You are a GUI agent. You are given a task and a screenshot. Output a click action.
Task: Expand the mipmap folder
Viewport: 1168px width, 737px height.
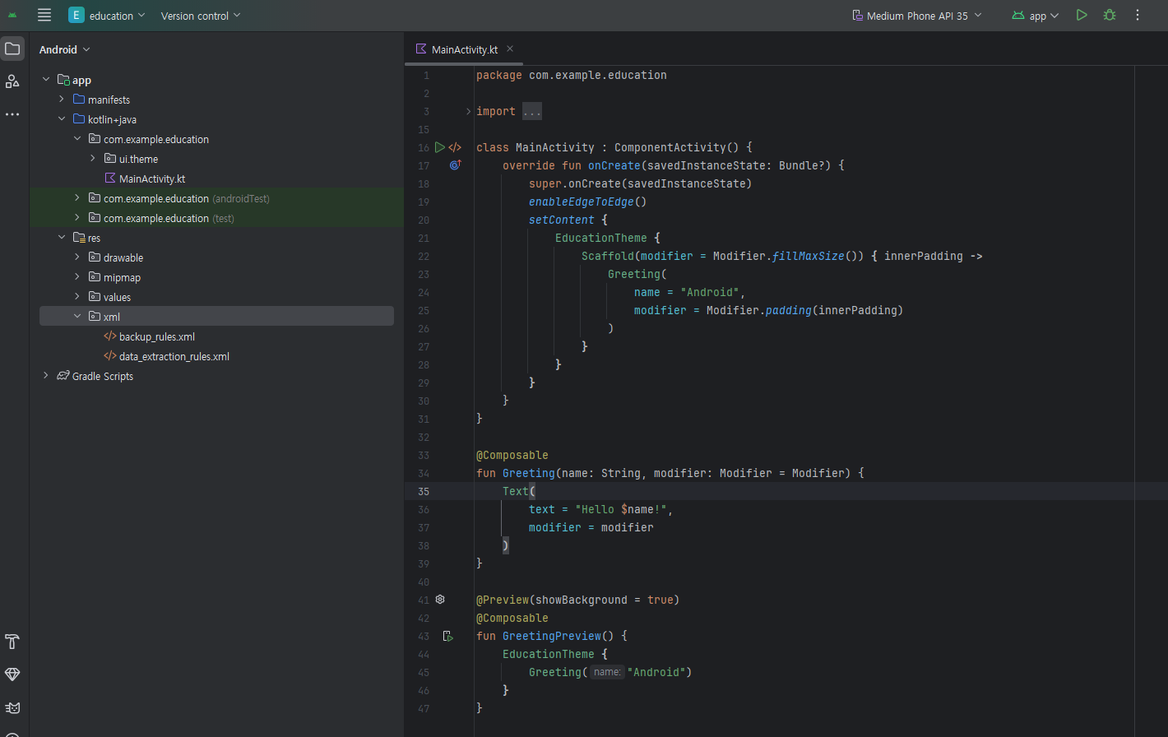pyautogui.click(x=77, y=277)
